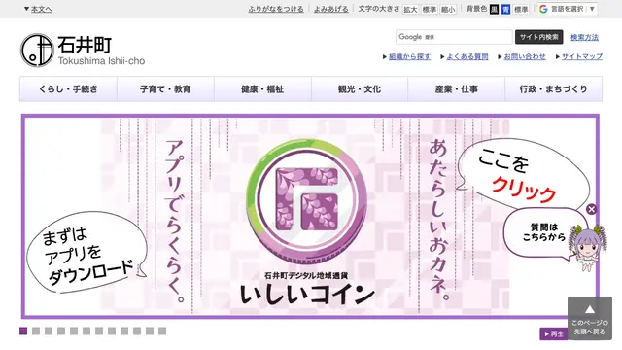This screenshot has width=622, height=350.
Task: Open the いしいコイン banner image
Action: click(x=310, y=216)
